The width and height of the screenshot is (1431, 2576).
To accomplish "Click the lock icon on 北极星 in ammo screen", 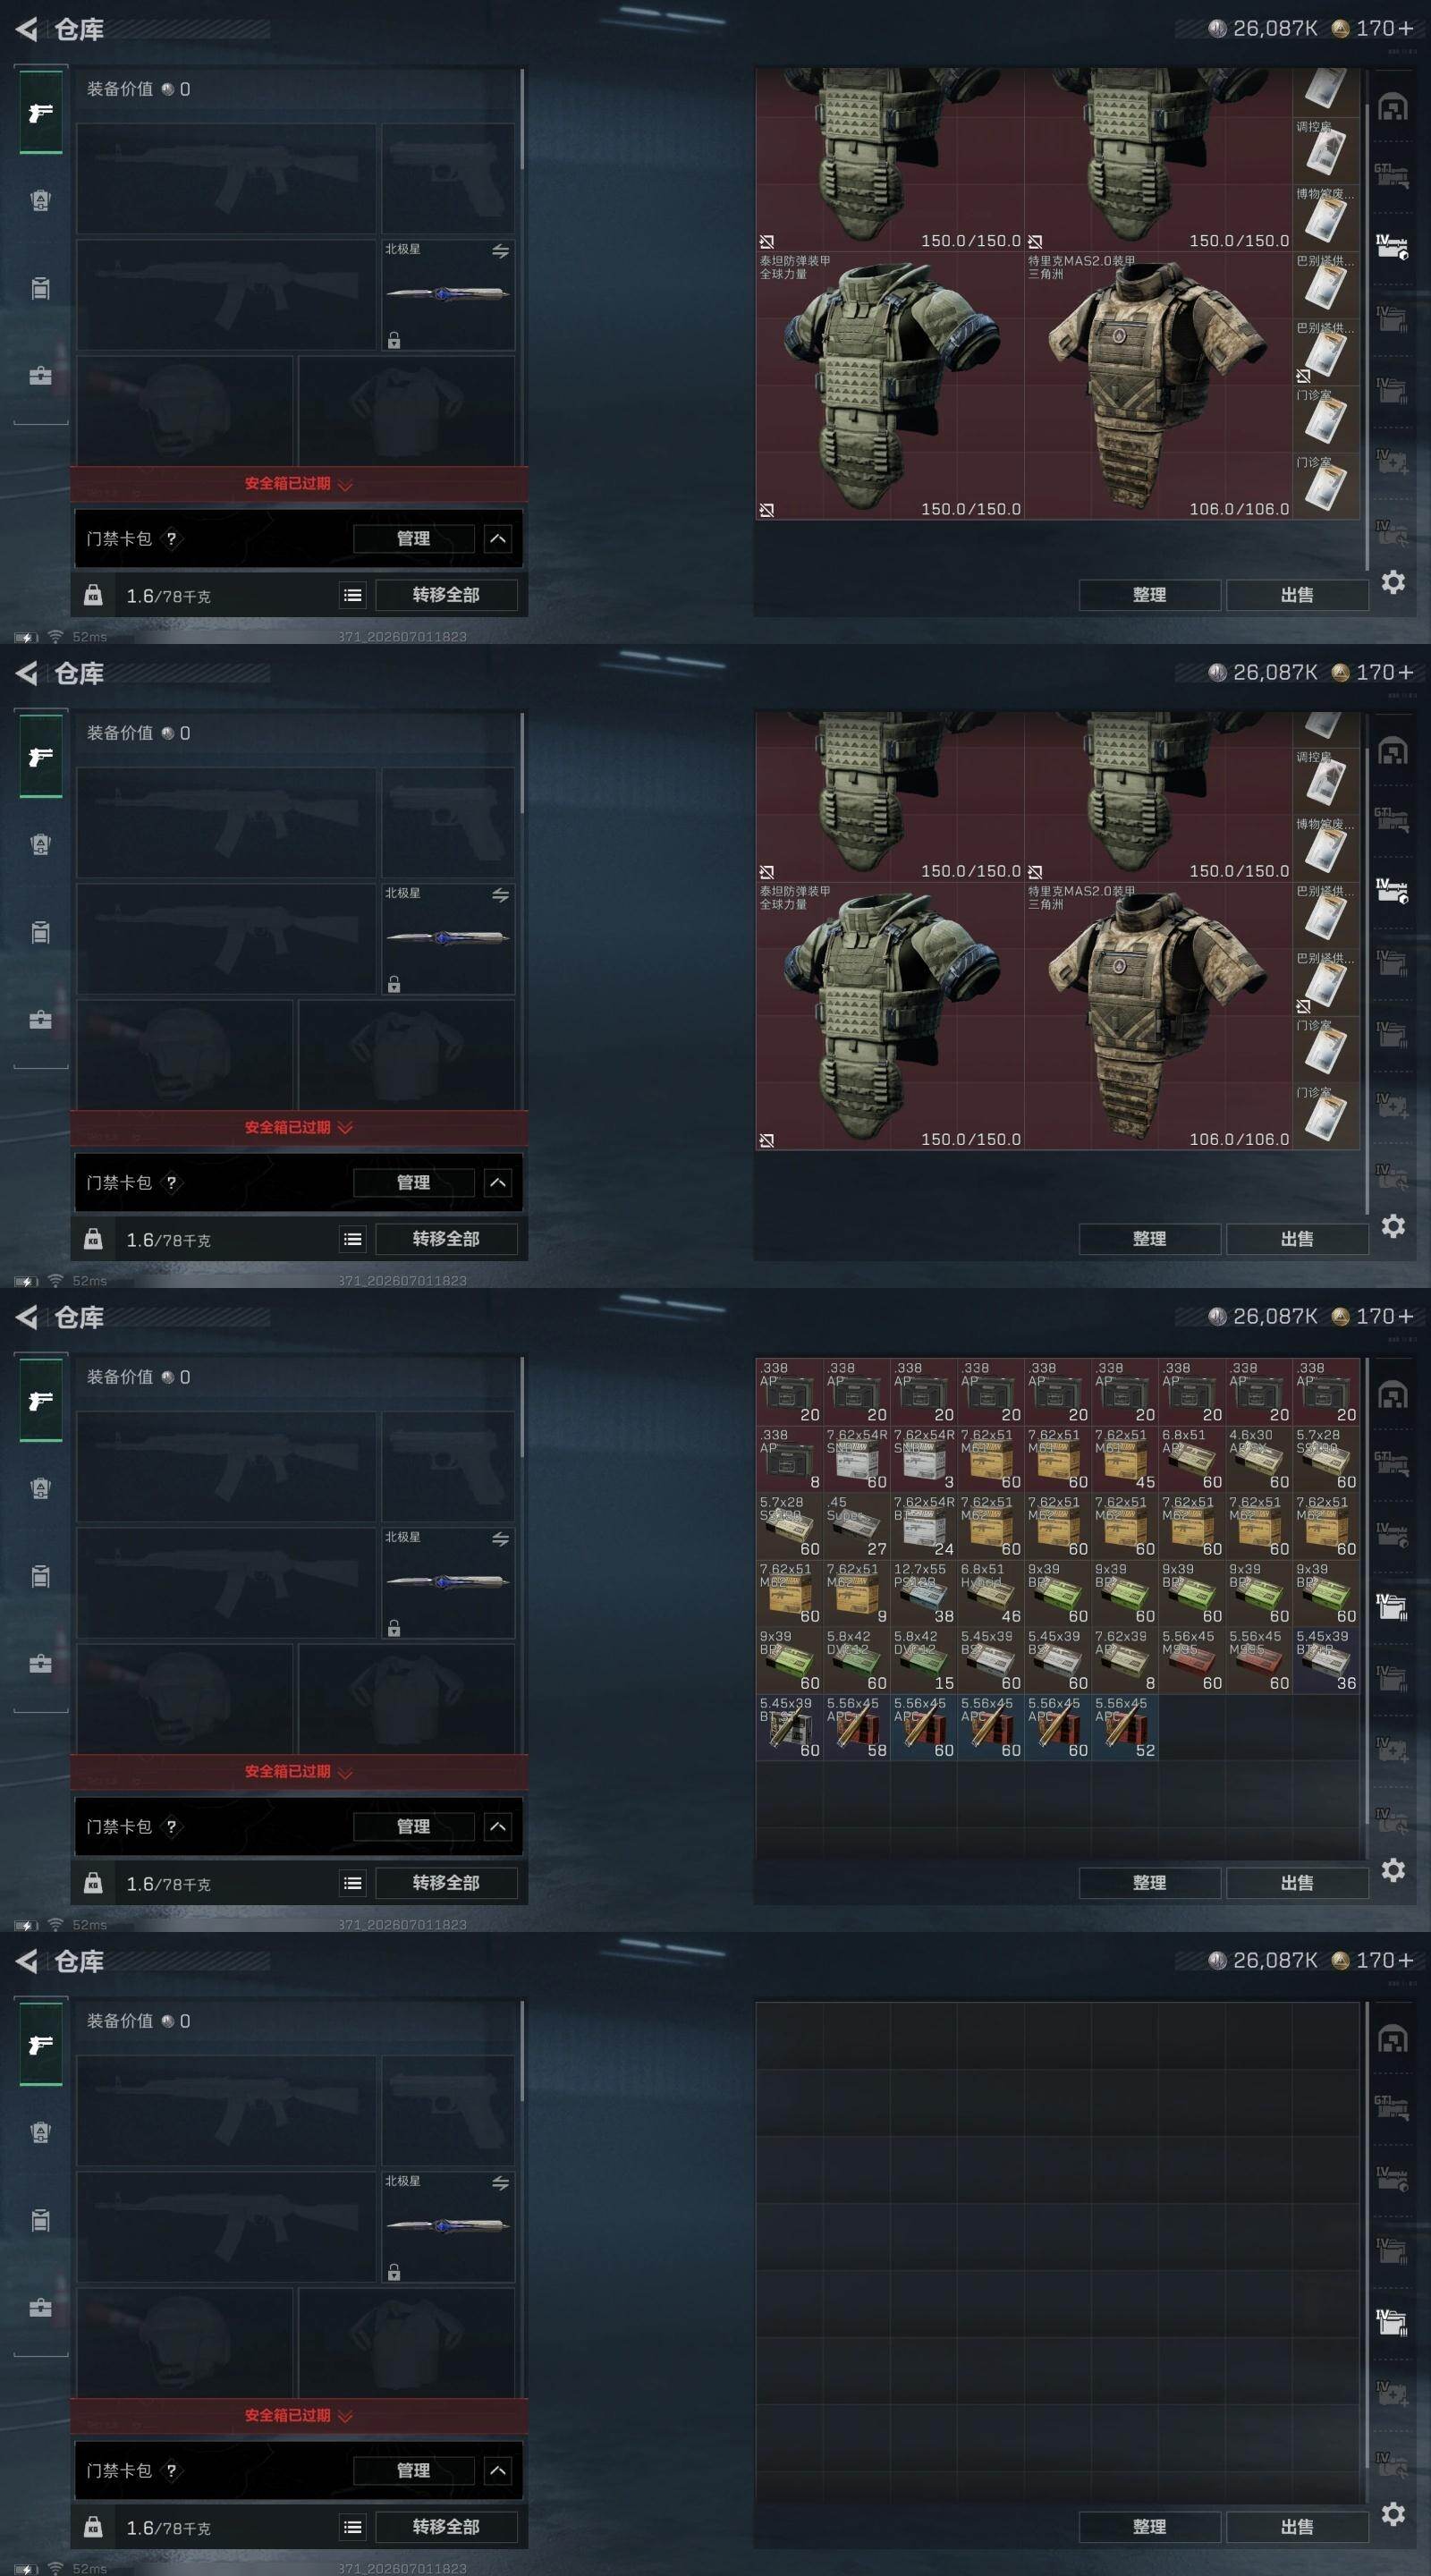I will (394, 1629).
